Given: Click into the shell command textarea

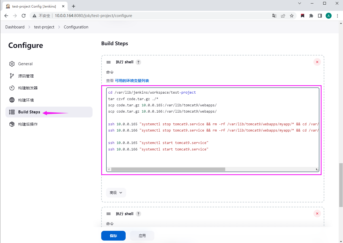Looking at the screenshot, I should click(x=213, y=130).
